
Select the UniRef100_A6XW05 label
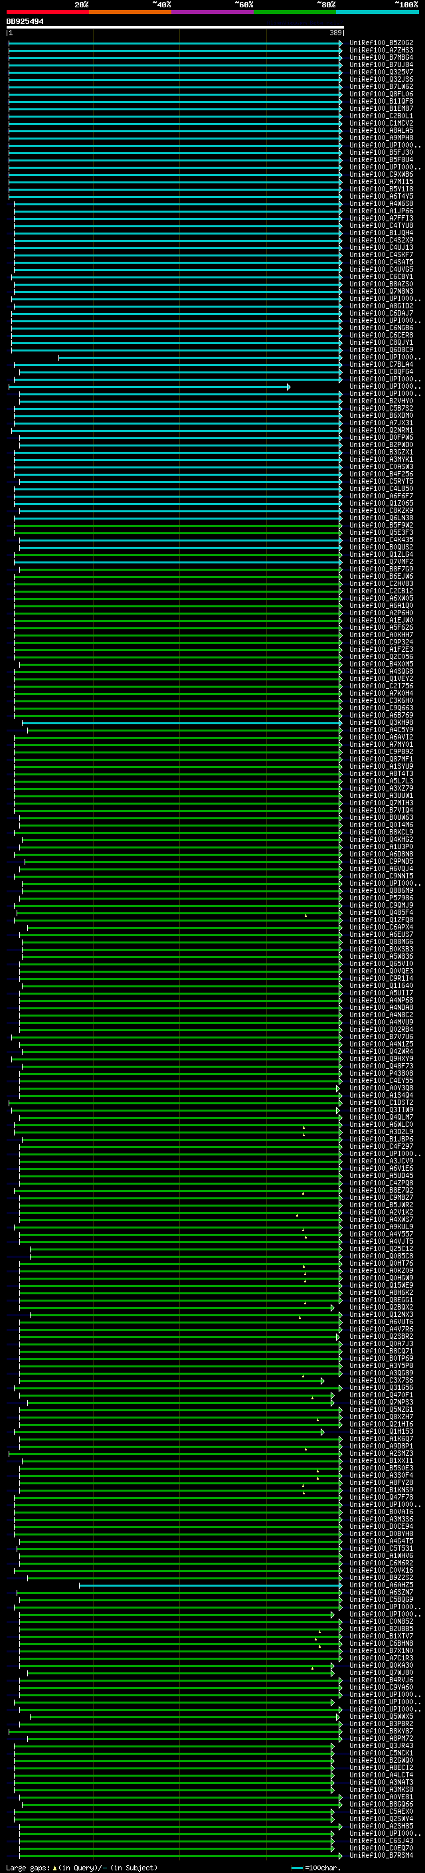(x=381, y=599)
